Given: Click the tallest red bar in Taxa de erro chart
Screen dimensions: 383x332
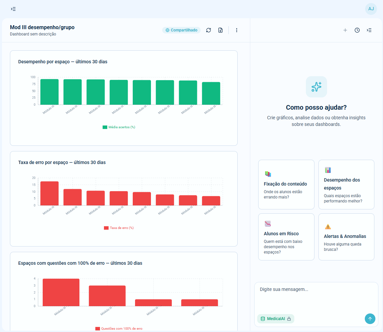Looking at the screenshot, I should click(49, 194).
